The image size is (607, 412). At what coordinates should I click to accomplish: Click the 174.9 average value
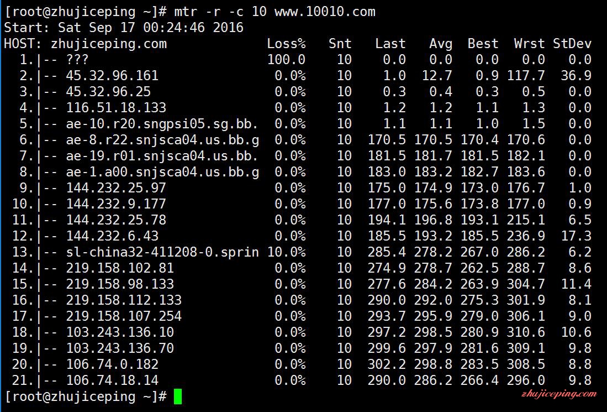coord(433,188)
